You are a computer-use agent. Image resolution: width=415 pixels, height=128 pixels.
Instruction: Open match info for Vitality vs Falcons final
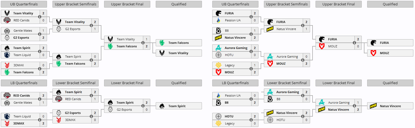(143, 43)
